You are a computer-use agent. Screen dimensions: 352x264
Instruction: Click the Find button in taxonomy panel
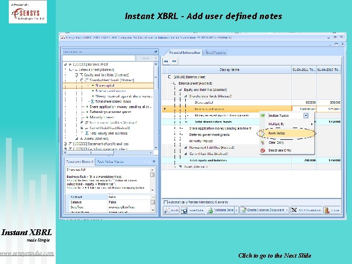145,58
